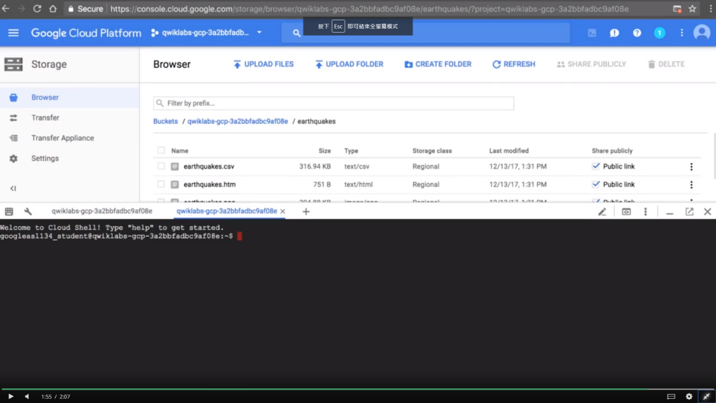Open video settings gear
The width and height of the screenshot is (716, 403).
pyautogui.click(x=689, y=397)
